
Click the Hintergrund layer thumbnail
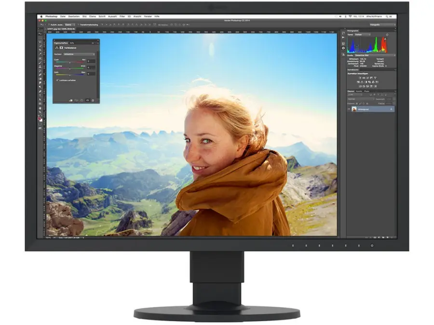[x=354, y=109]
